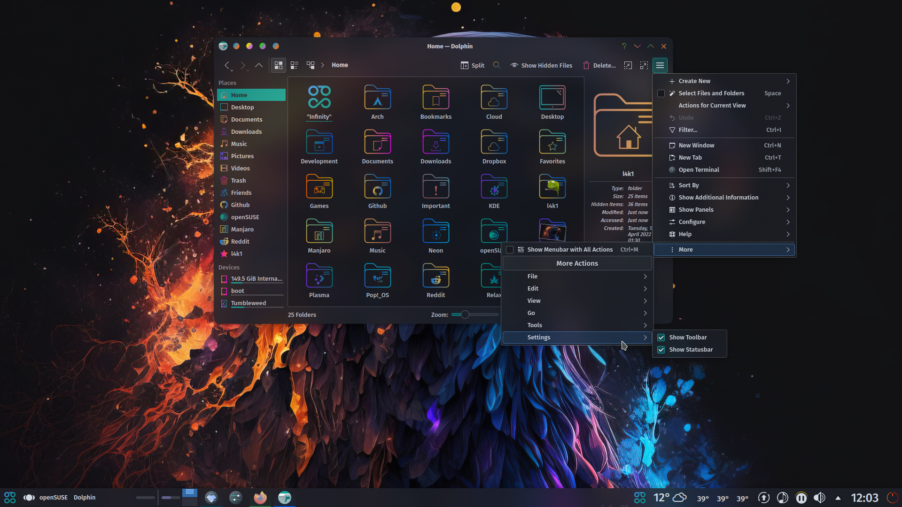
Task: Choose New Tab menu entry
Action: [724, 158]
